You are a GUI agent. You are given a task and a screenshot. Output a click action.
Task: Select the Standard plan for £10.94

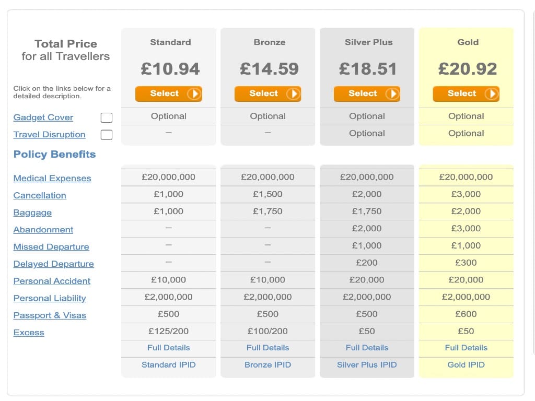[x=168, y=94]
